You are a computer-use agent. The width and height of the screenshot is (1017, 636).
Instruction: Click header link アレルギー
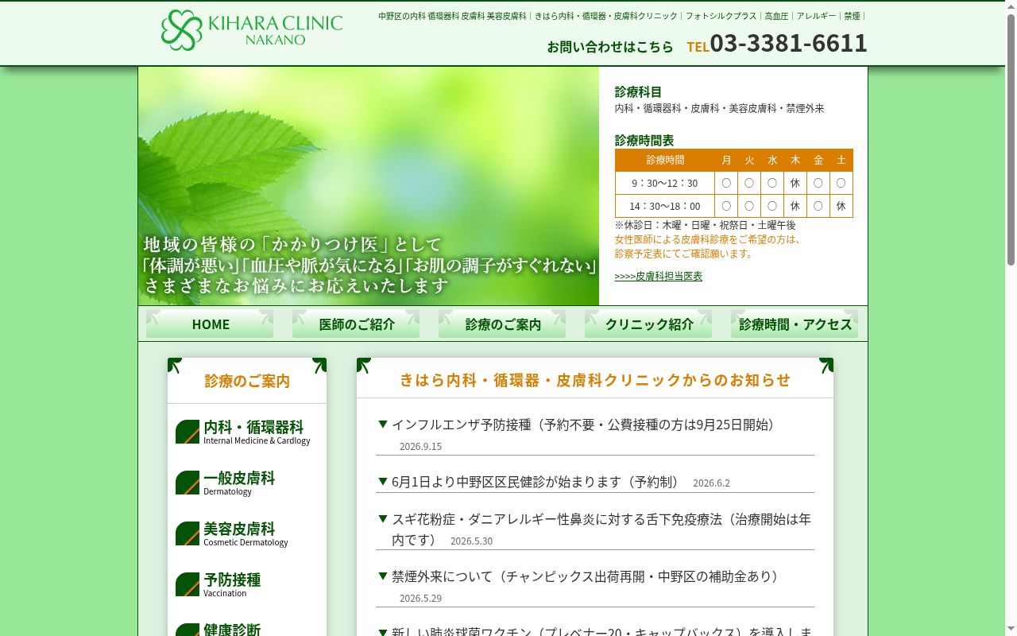pyautogui.click(x=816, y=16)
